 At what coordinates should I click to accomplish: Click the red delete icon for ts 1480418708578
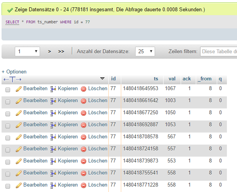pos(84,137)
